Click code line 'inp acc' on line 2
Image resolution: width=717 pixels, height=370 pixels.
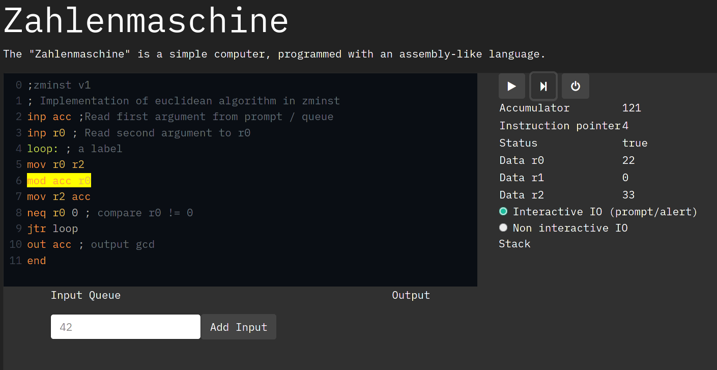[49, 117]
